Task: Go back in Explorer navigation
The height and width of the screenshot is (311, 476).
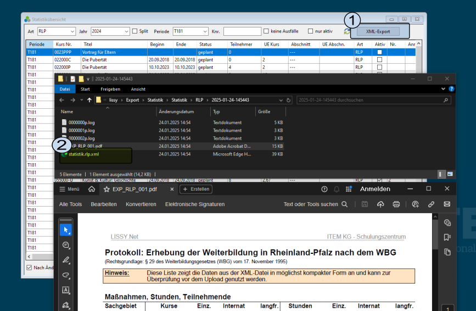Action: 61,100
